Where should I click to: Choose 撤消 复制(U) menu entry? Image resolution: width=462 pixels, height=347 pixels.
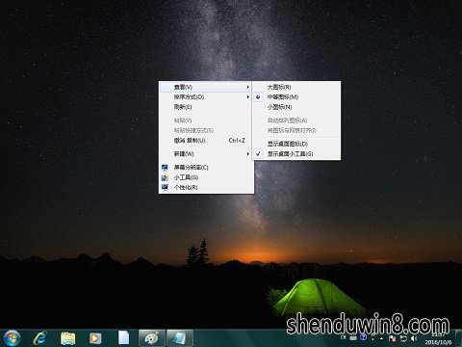(205, 141)
